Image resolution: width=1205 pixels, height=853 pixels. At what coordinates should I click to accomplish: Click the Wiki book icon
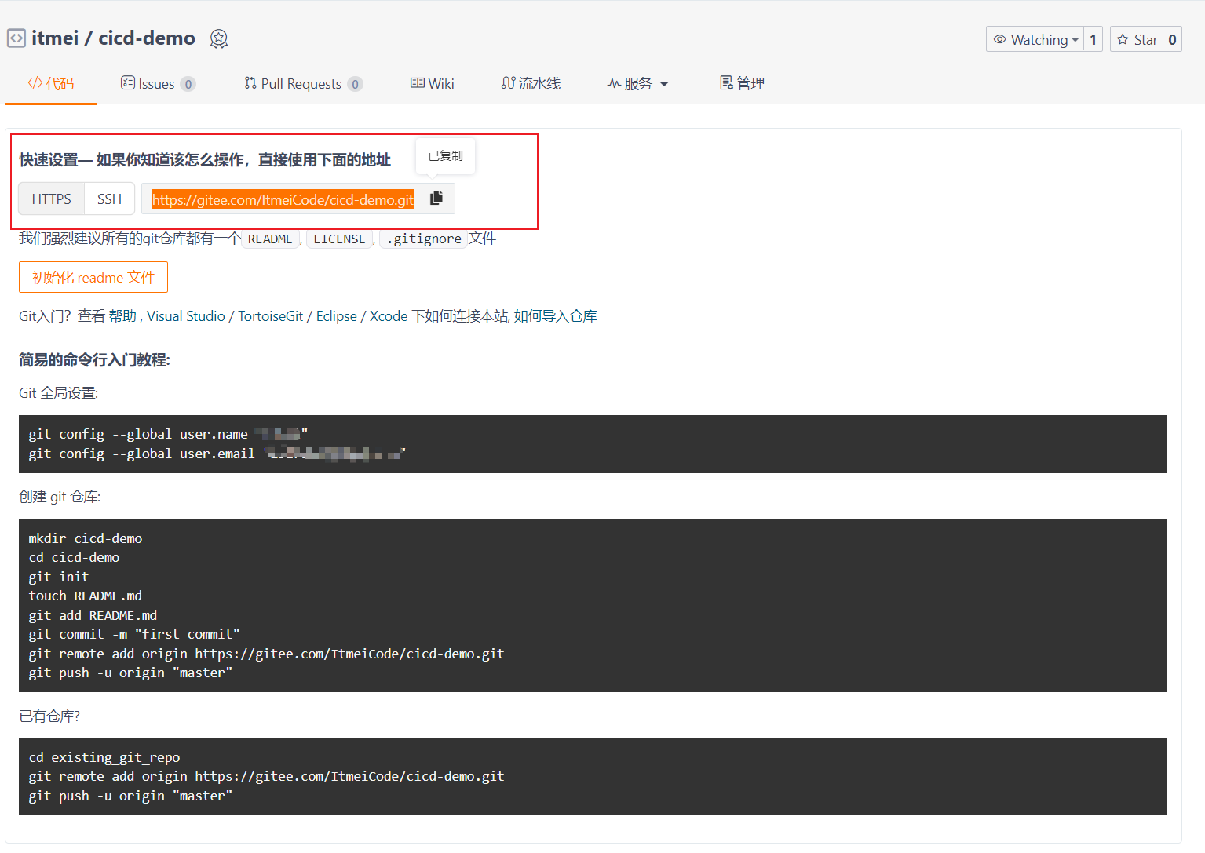416,82
